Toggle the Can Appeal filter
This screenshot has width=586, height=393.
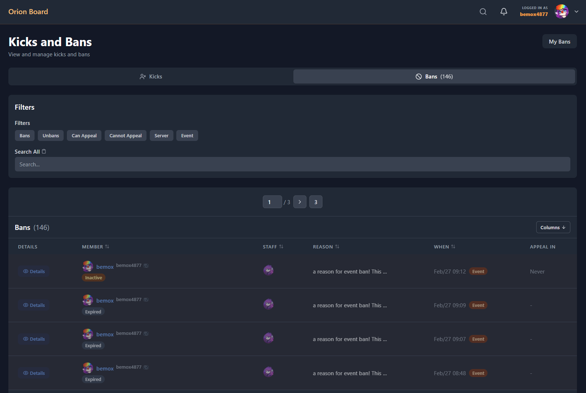click(x=84, y=135)
